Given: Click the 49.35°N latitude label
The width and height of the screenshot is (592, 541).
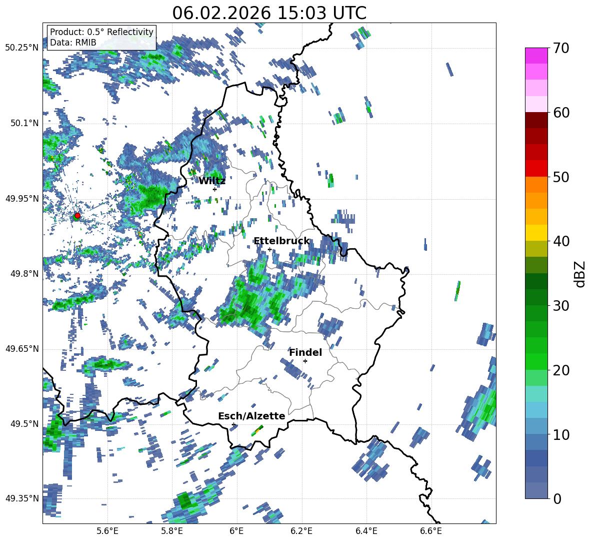Looking at the screenshot, I should [x=22, y=498].
